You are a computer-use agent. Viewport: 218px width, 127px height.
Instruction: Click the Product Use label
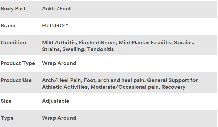16,80
